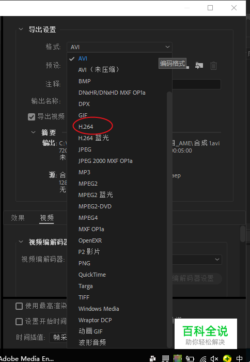Select H.264 from the format list
This screenshot has width=250, height=362.
click(x=86, y=127)
